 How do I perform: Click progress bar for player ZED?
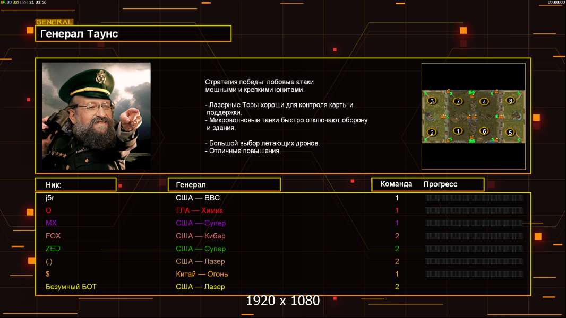tap(474, 249)
